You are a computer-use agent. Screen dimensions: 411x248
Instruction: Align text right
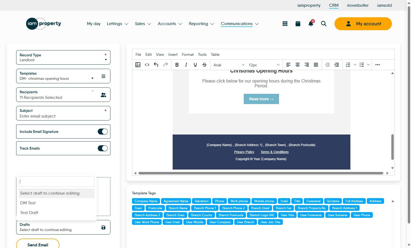tap(307, 65)
